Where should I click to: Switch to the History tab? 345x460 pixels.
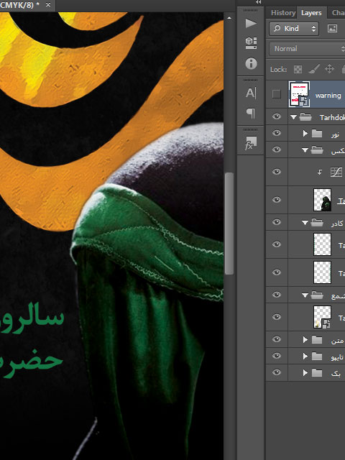tap(282, 13)
